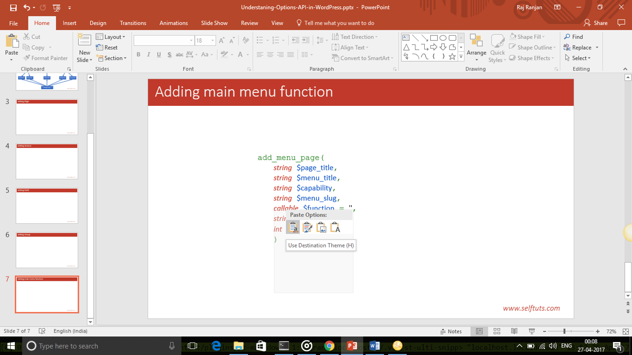Choose Keep Source Formatting paste option

click(307, 227)
